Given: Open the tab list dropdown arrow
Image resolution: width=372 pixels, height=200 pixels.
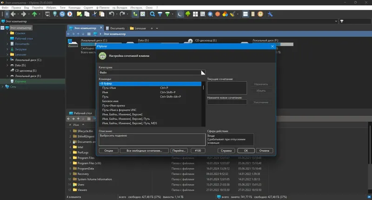Looking at the screenshot, I should tap(157, 28).
